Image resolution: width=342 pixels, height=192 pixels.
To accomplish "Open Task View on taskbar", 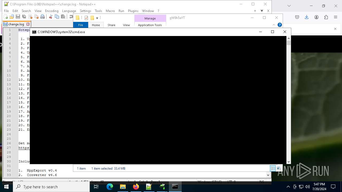I will click(96, 187).
